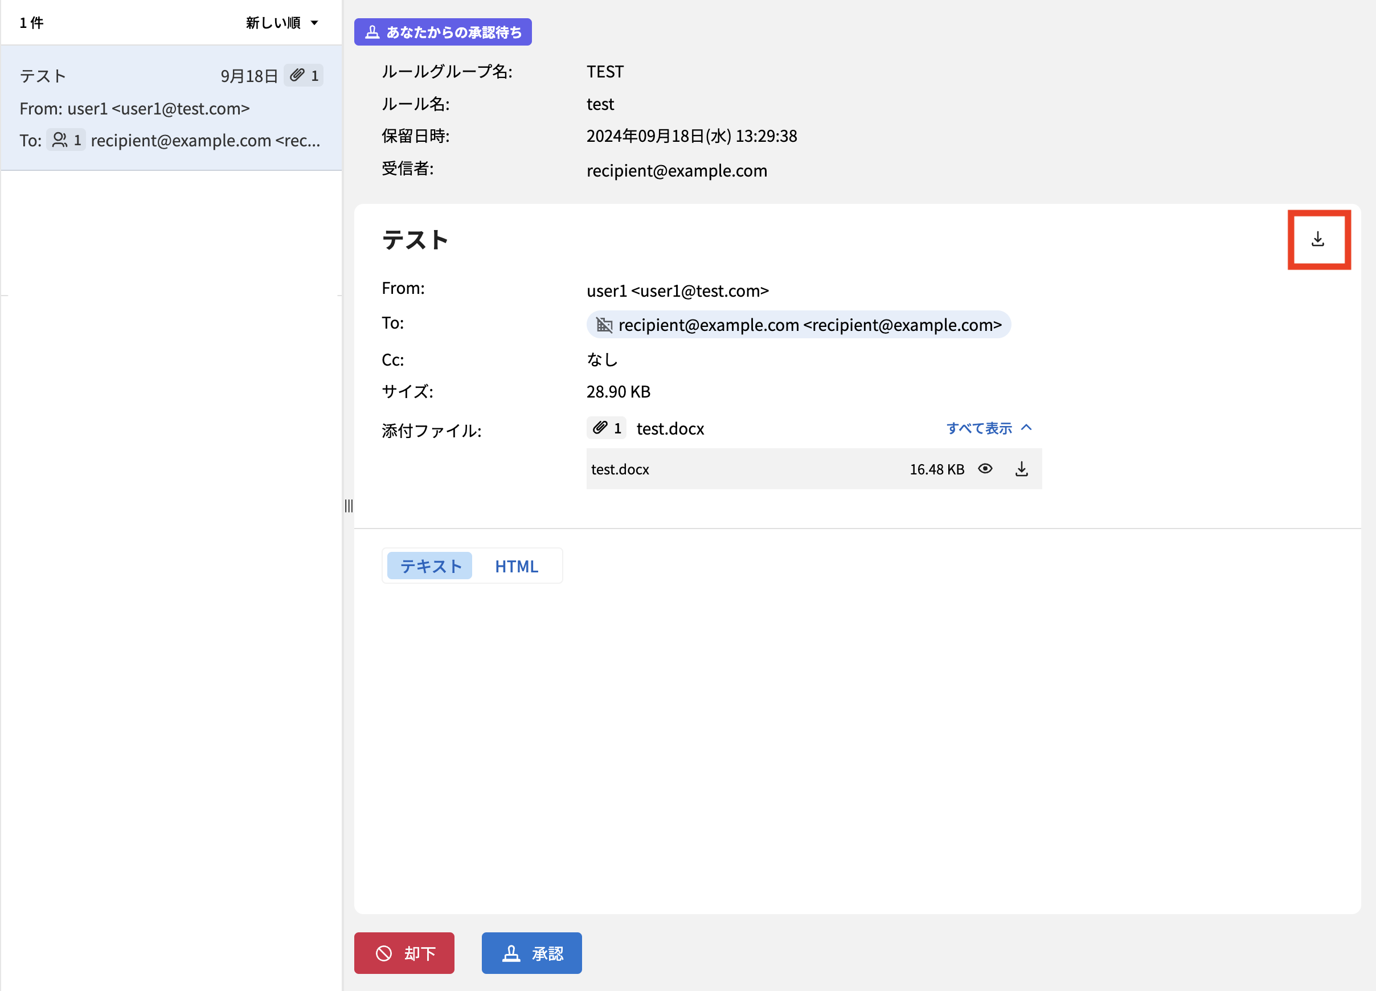The height and width of the screenshot is (991, 1376).
Task: Click the ルール名 test value
Action: (600, 104)
